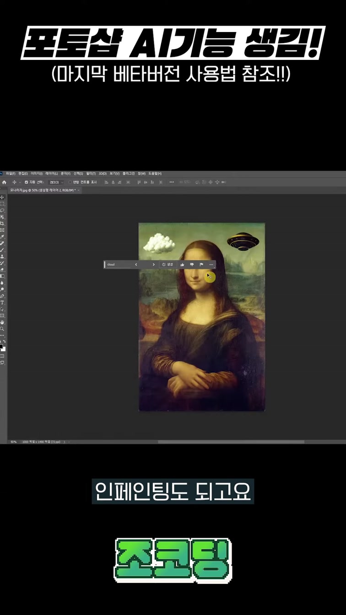Open the 플러그인 menu
346x615 pixels.
coord(129,173)
